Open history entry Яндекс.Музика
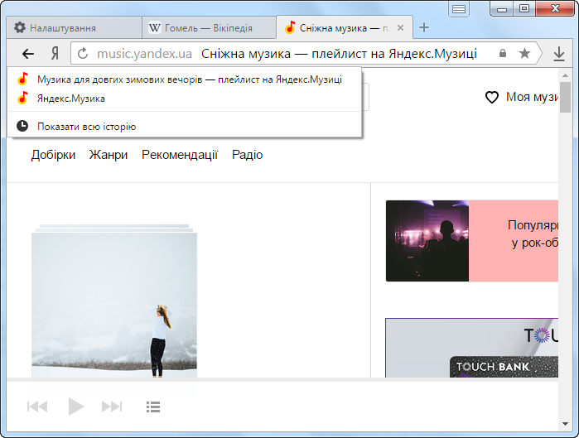 tap(184, 99)
